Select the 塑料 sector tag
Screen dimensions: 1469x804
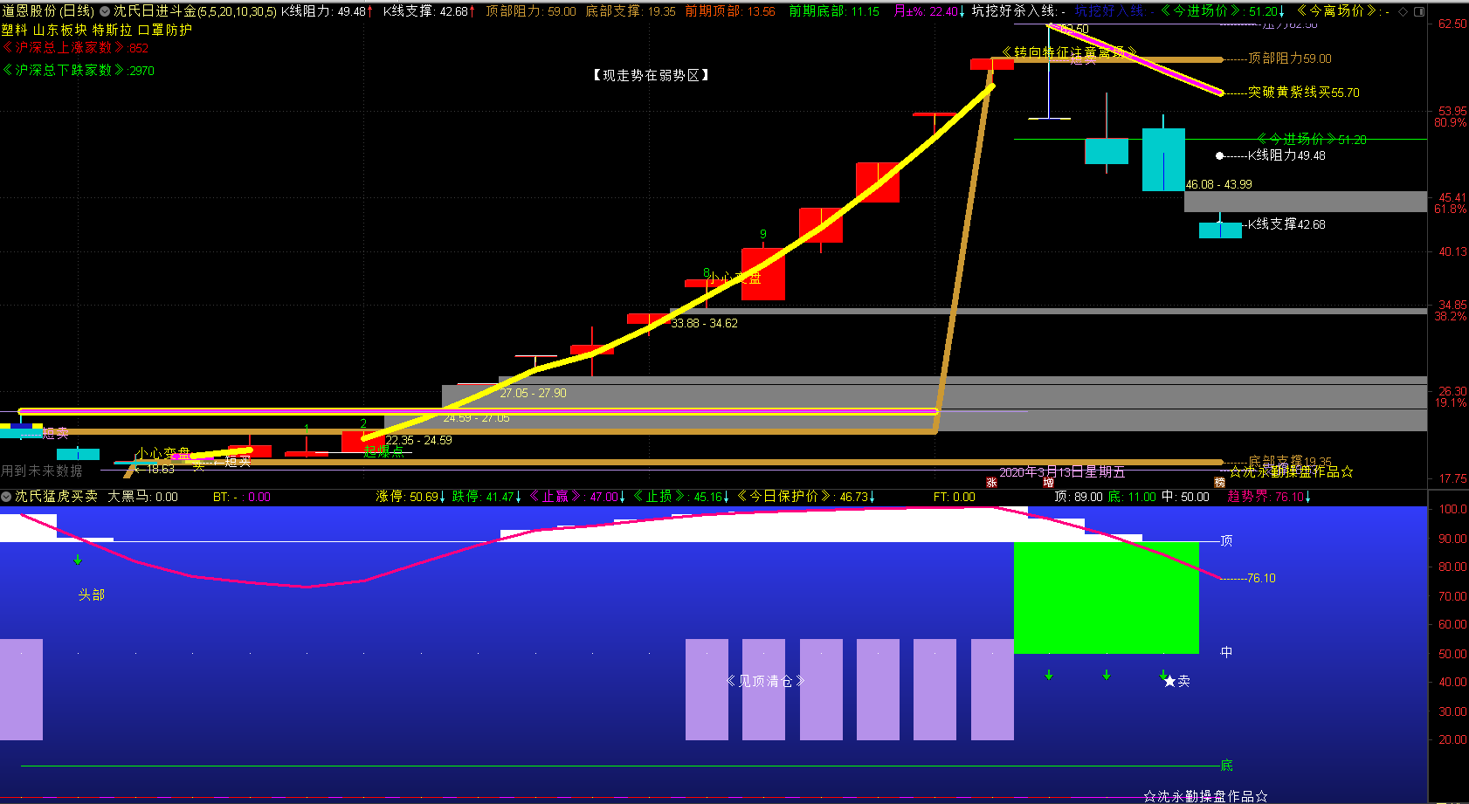click(x=14, y=30)
